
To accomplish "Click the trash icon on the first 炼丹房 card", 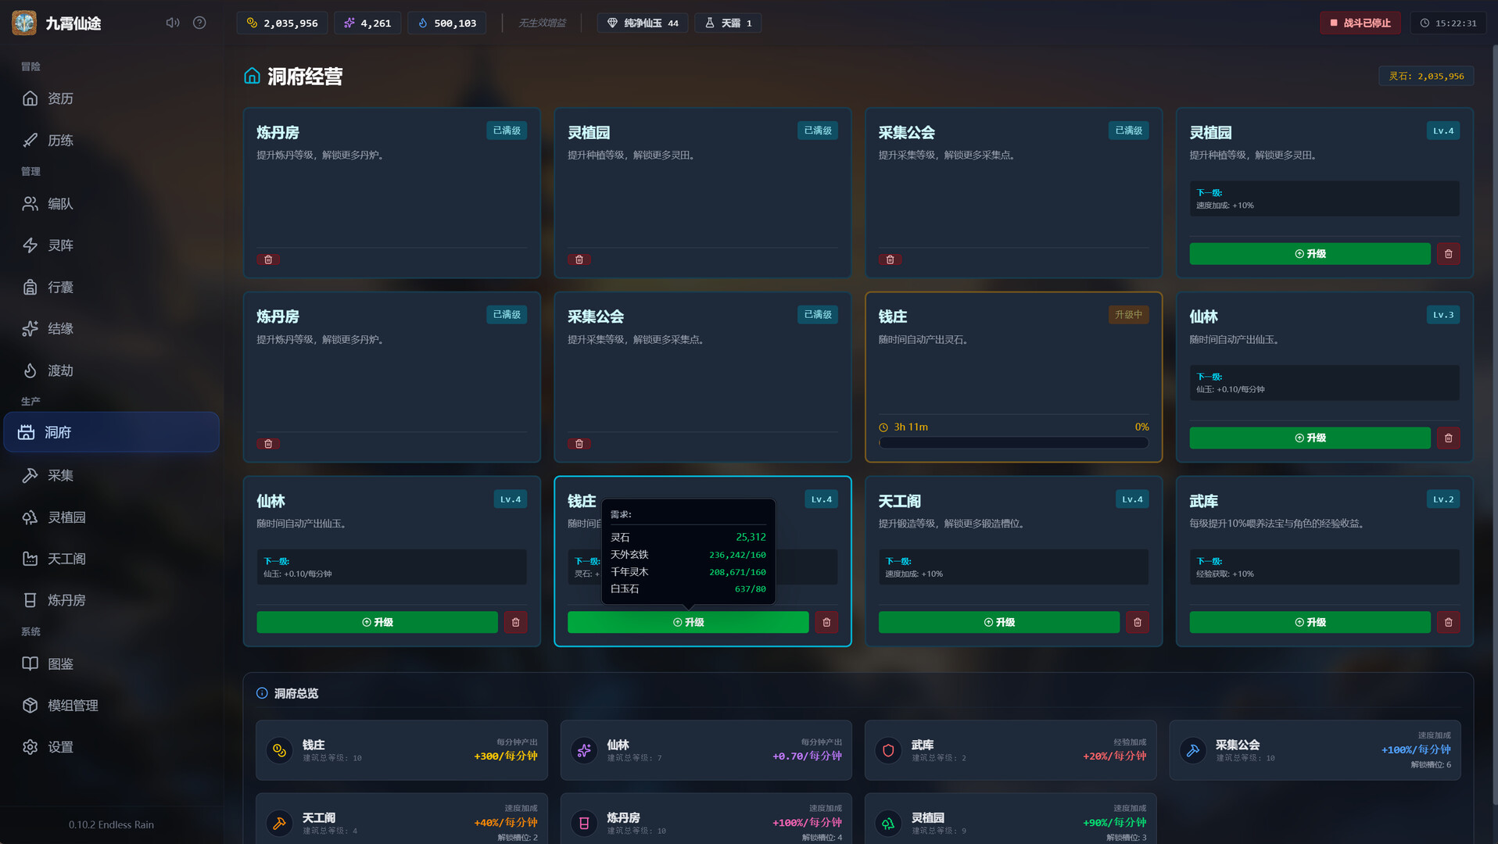I will tap(268, 259).
